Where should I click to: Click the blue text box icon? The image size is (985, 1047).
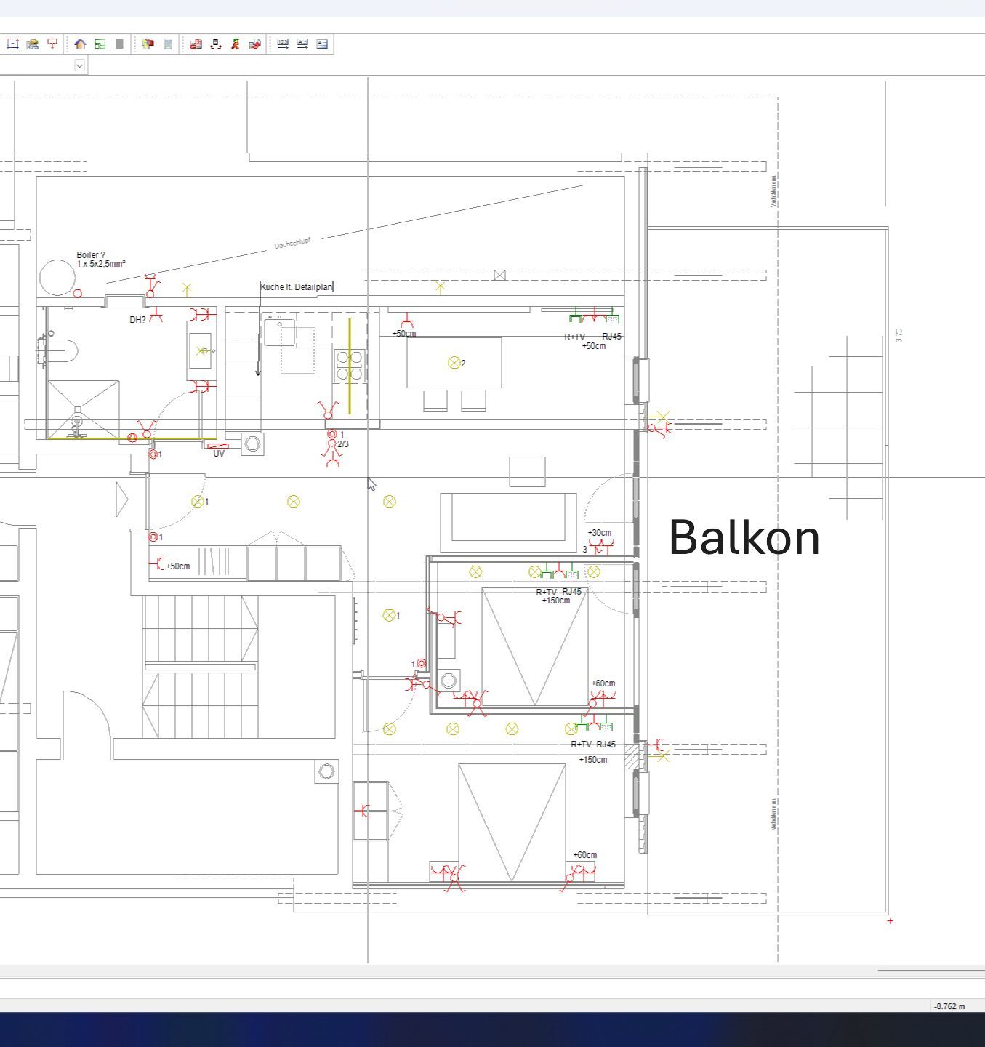[322, 44]
